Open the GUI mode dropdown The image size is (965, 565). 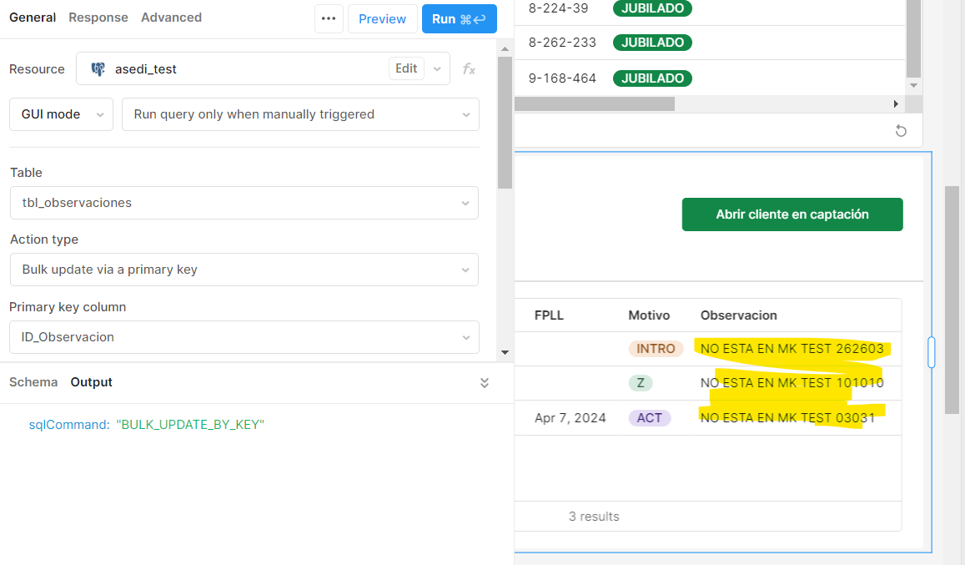click(61, 114)
